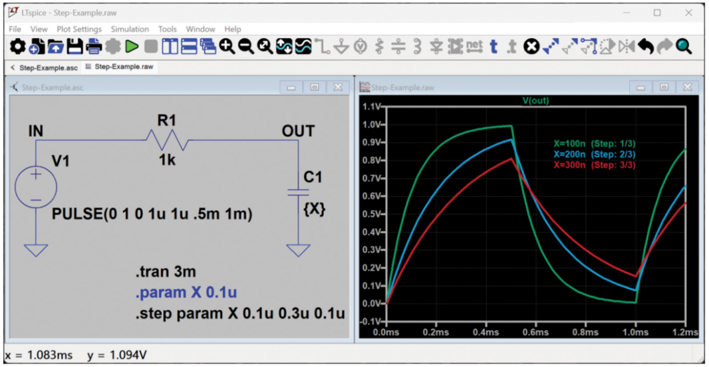Create a new schematic from the toolbar
709x367 pixels.
36,46
